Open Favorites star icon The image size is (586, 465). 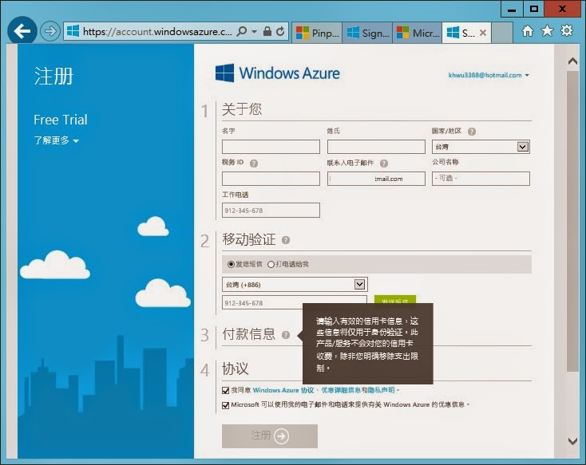[547, 30]
